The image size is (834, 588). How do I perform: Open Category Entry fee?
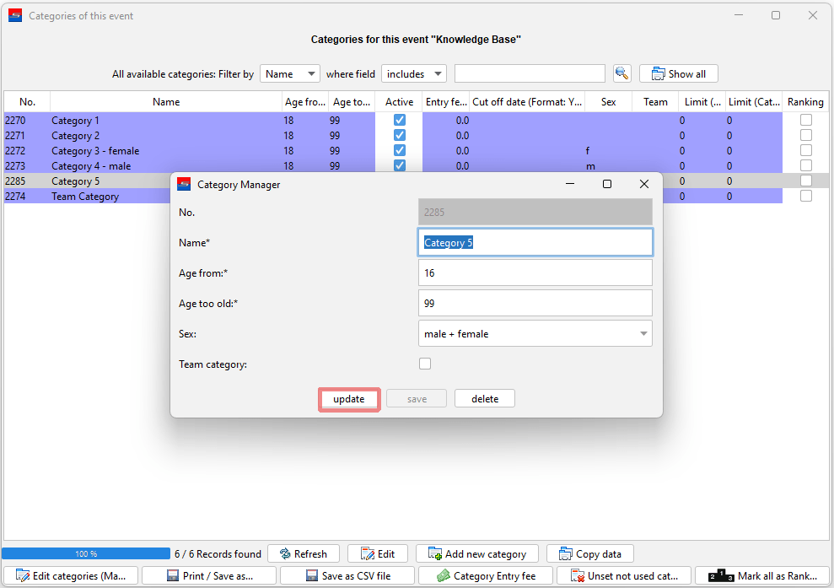pos(486,576)
